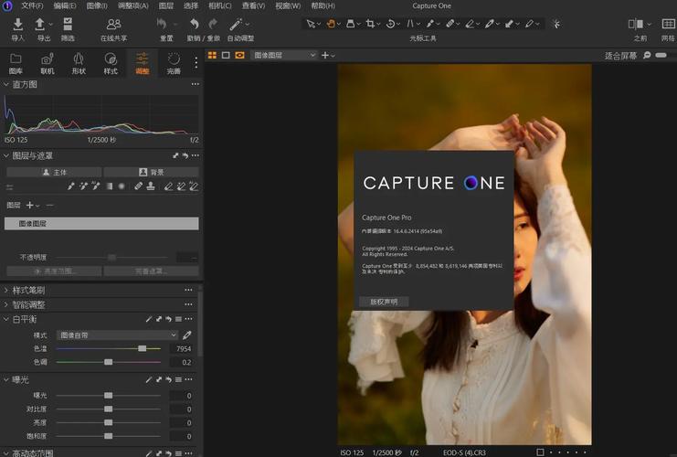Select the draw mask brush in layers panel
677x457 pixels.
[71, 186]
